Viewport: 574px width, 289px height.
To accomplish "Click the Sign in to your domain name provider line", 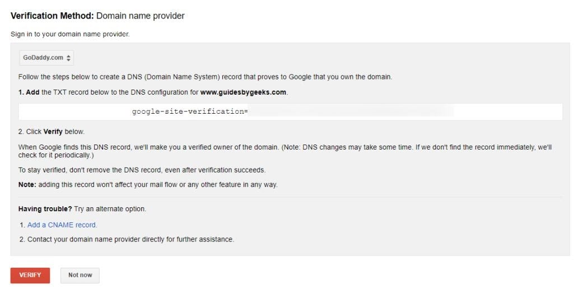I will (70, 34).
